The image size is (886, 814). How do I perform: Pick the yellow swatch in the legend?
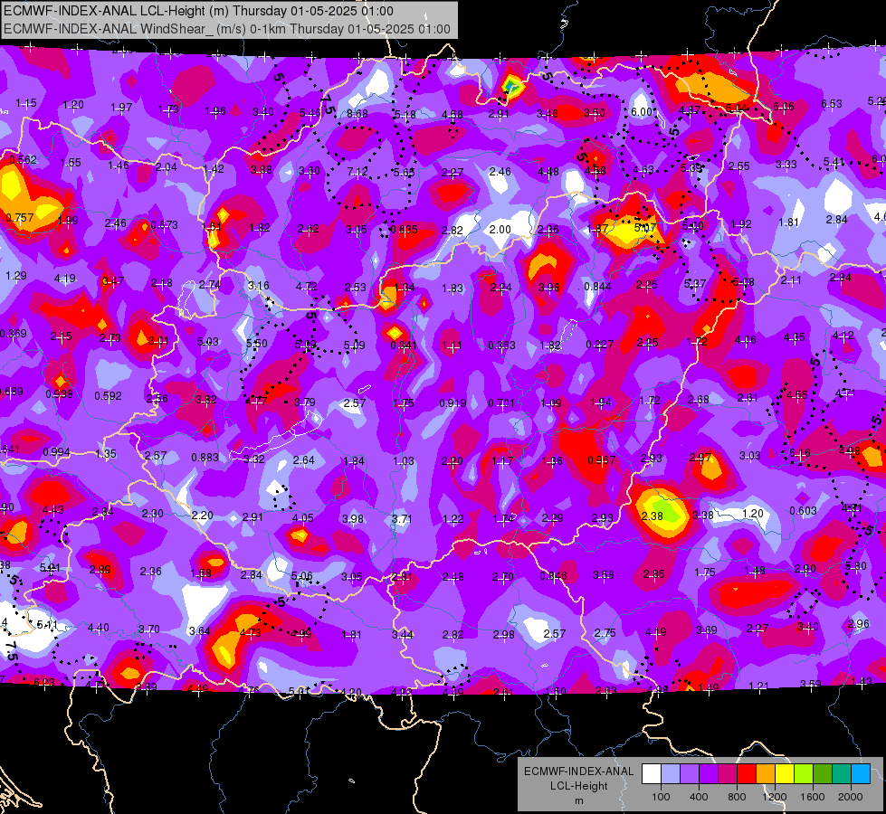coord(785,774)
